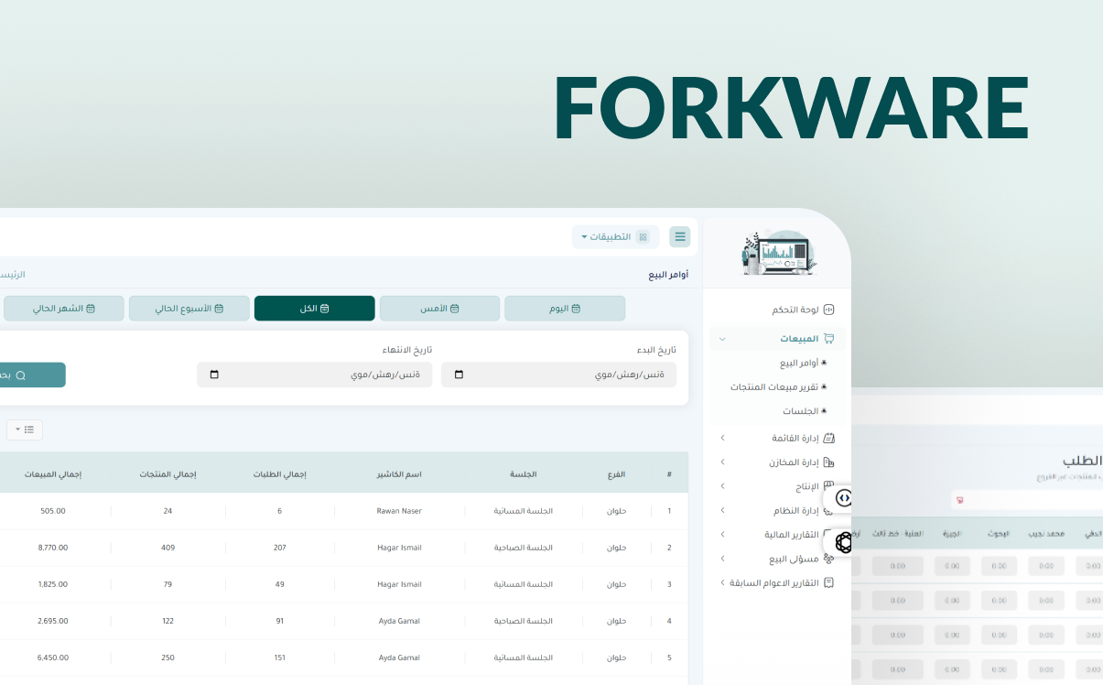Click the التقارير الاعوام السابقة report icon

coord(829,582)
